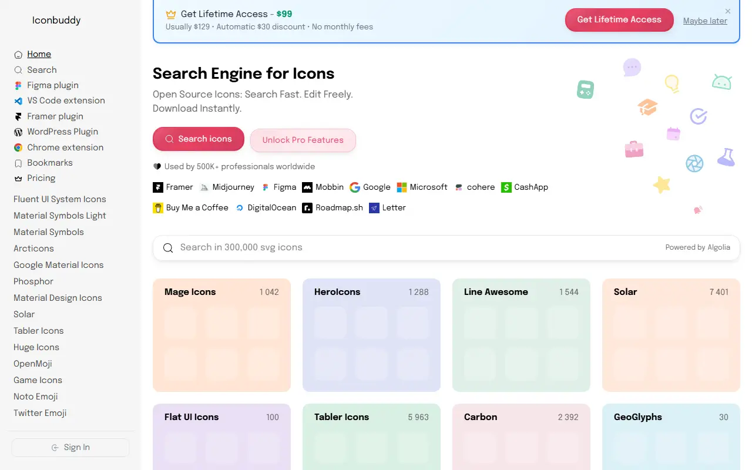Click the Sign In button
Screen dimensions: 752x470
[70, 448]
